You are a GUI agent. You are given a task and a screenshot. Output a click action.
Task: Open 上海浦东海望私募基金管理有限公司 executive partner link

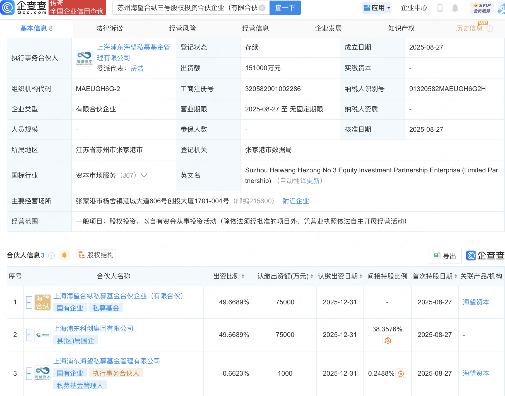click(x=133, y=53)
